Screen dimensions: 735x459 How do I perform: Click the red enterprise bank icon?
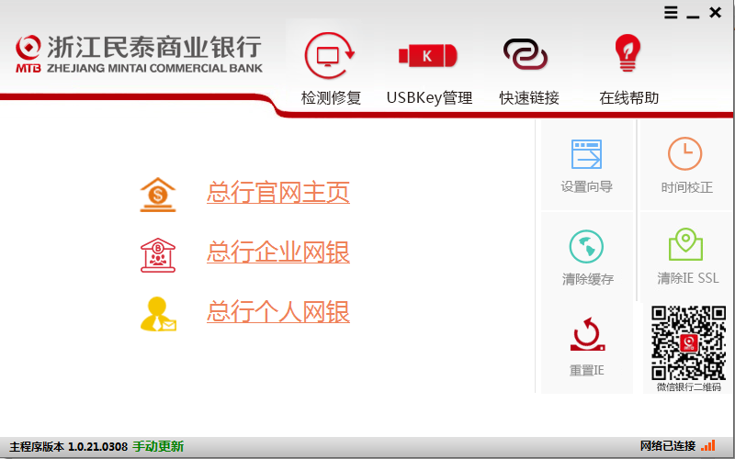[158, 255]
